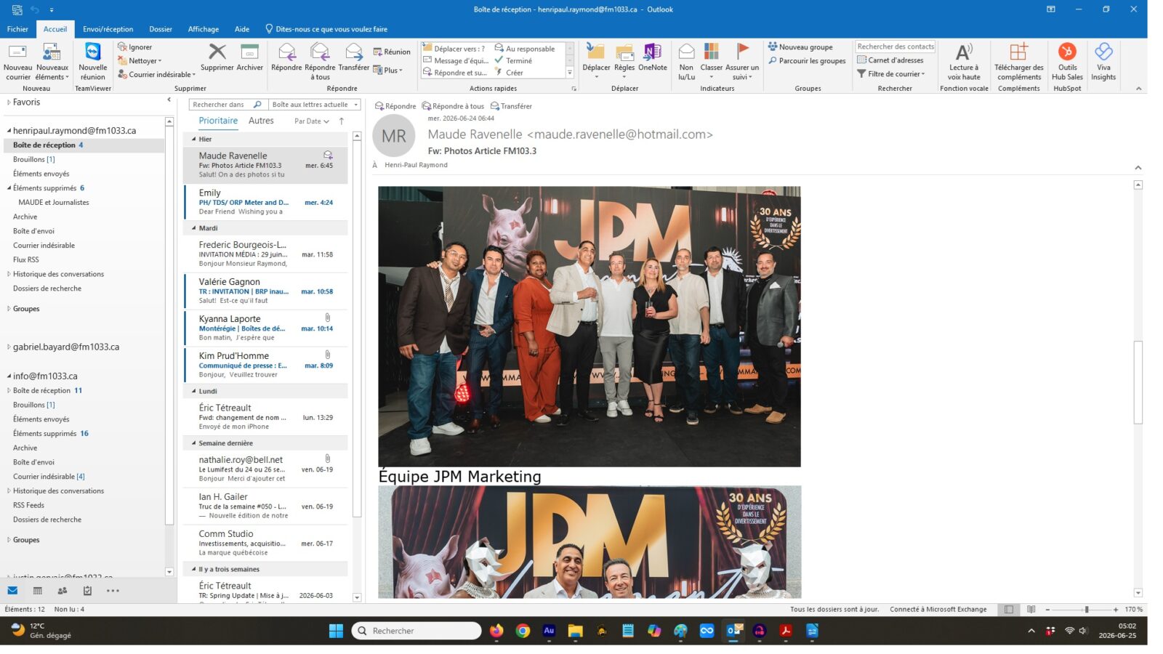The height and width of the screenshot is (654, 1163).
Task: Open Kyanna Laporte Montérégie email
Action: click(266, 328)
